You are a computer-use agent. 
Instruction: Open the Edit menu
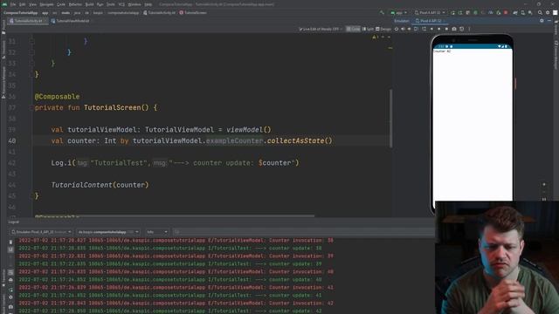click(22, 4)
